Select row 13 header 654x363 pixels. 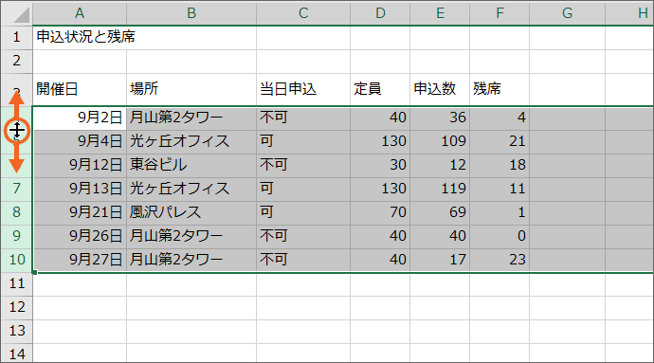pos(17,332)
